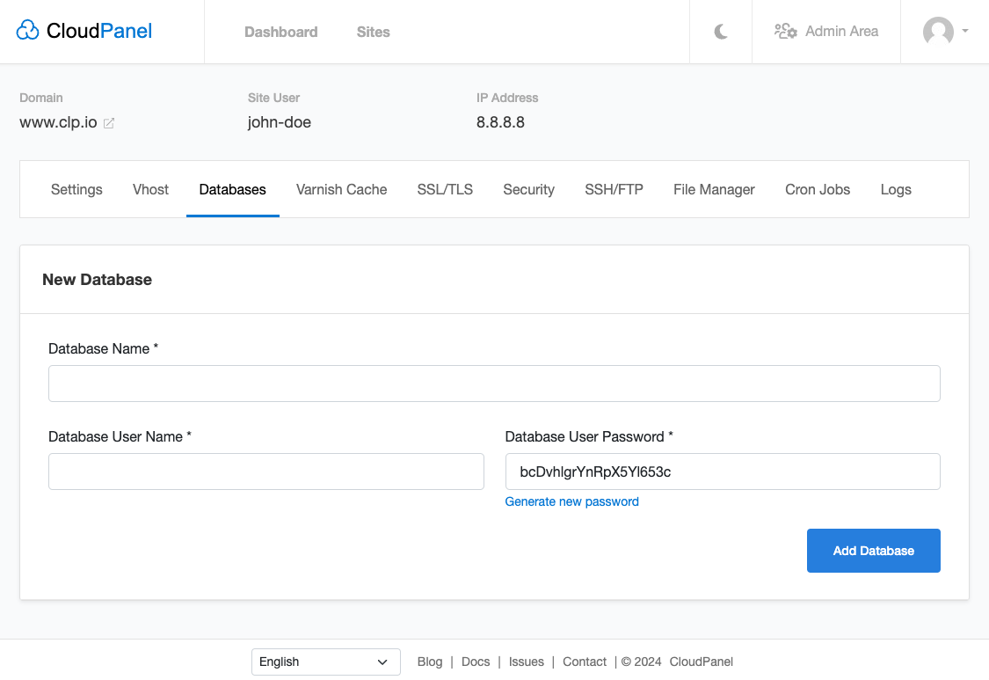Open the Sites menu item
The image size is (989, 680).
tap(373, 32)
